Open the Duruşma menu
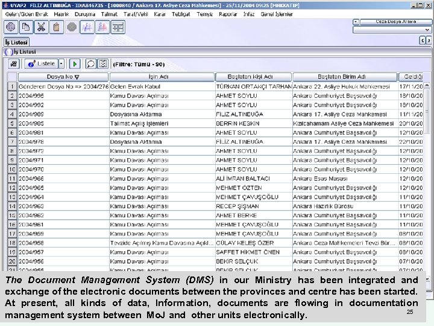The height and width of the screenshot is (326, 434). point(85,14)
